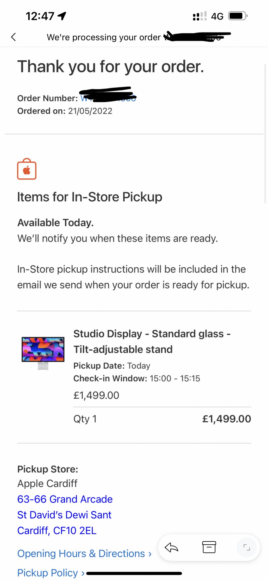Tap the email subject title text
Viewport: 268px width, 580px height.
103,37
